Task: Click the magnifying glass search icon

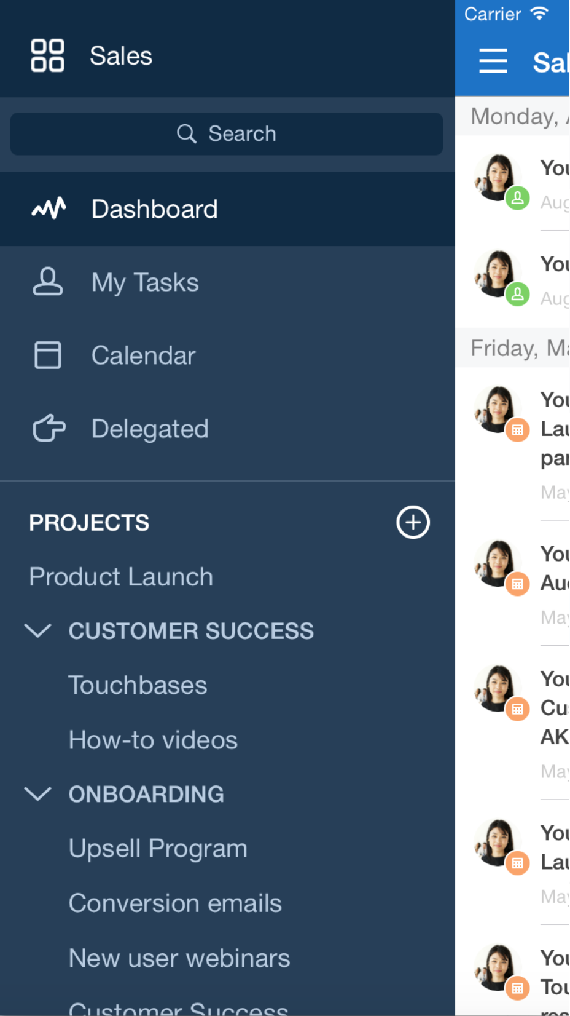Action: [x=186, y=133]
